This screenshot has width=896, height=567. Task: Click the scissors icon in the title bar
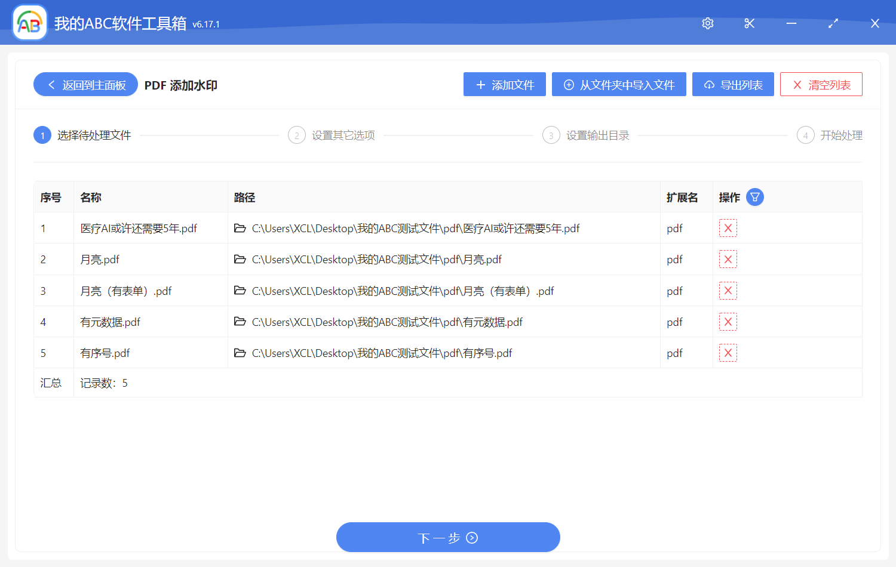click(x=749, y=23)
